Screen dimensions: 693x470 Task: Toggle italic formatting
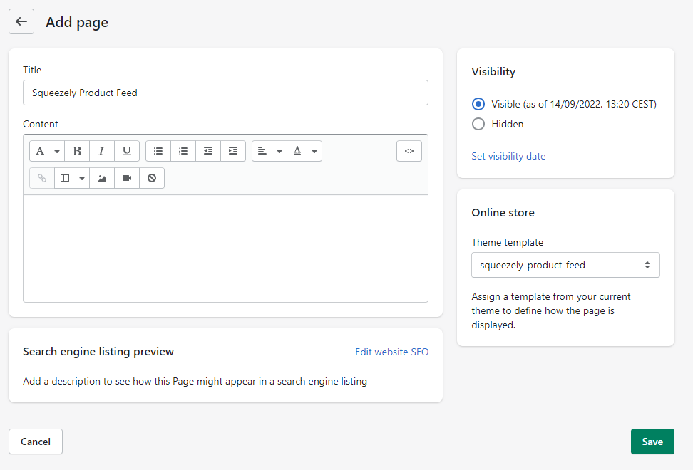point(102,151)
